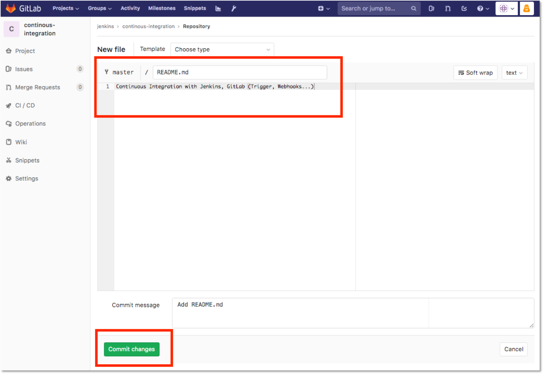The height and width of the screenshot is (374, 543).
Task: Open the Admin Area wrench icon
Action: (234, 8)
